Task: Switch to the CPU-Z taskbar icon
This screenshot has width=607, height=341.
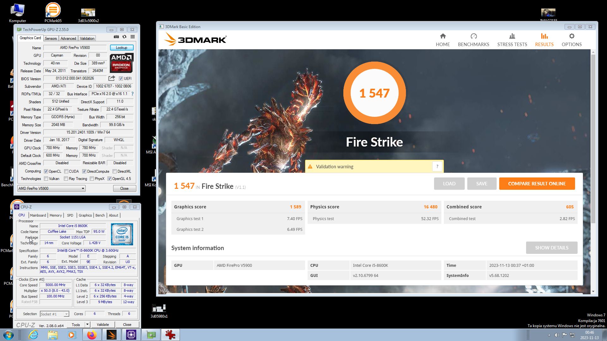Action: click(x=131, y=335)
